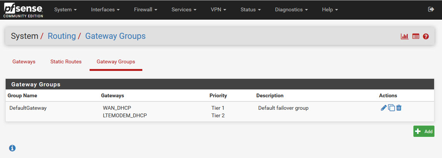Screen dimensions: 442x158
Task: Expand the VPN menu
Action: coord(218,10)
